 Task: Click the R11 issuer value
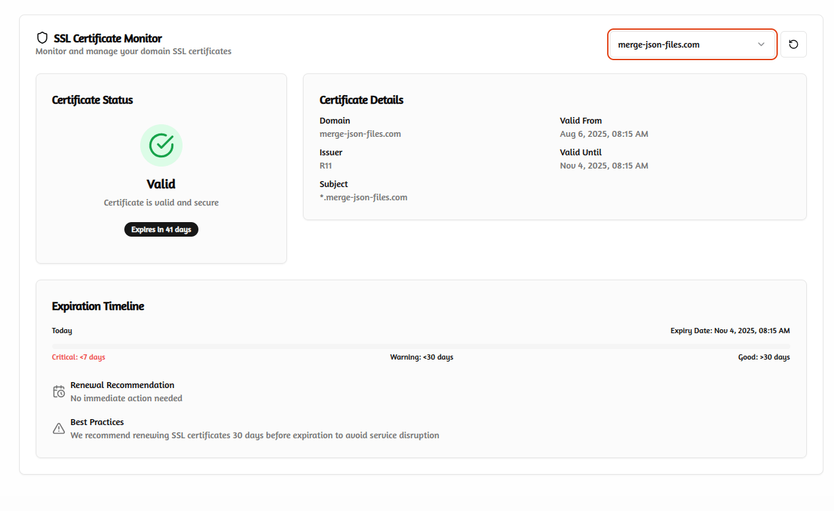[x=325, y=165]
